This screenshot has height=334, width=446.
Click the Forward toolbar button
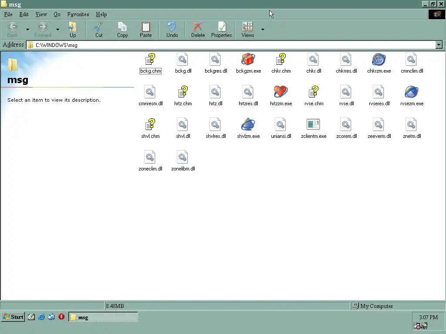point(43,30)
